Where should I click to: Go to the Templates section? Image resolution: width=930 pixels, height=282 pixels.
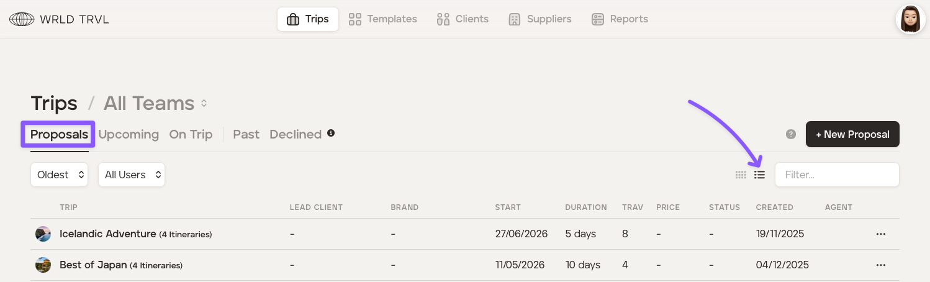(382, 19)
